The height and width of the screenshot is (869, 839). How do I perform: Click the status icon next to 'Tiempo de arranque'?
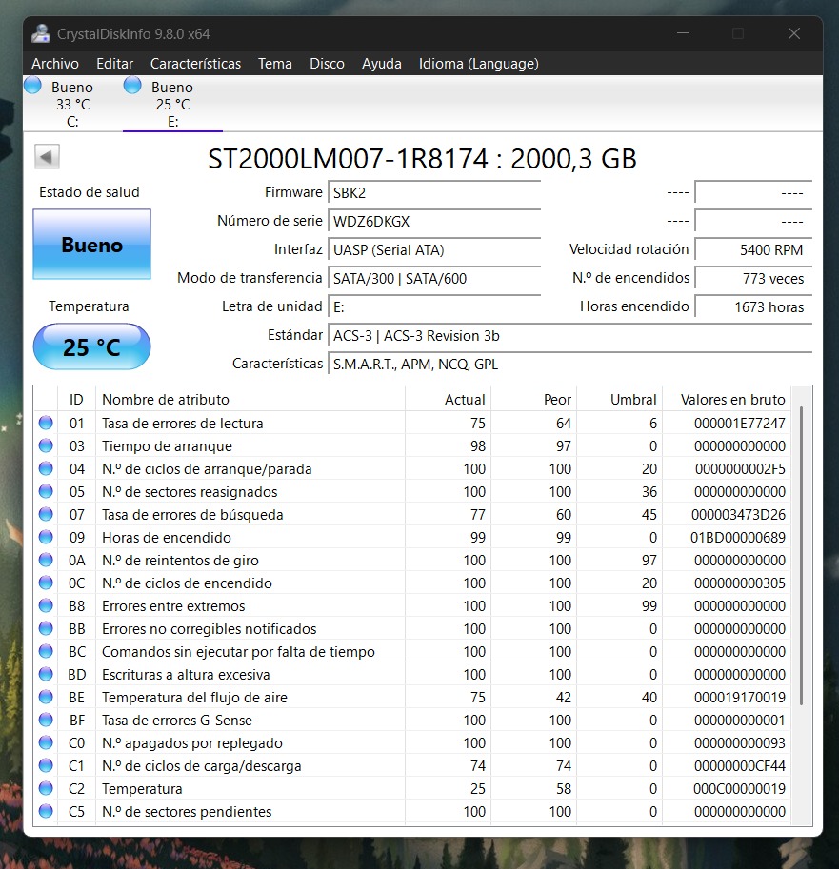(46, 445)
